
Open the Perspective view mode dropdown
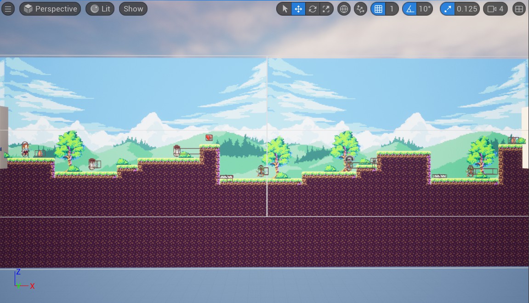[50, 9]
